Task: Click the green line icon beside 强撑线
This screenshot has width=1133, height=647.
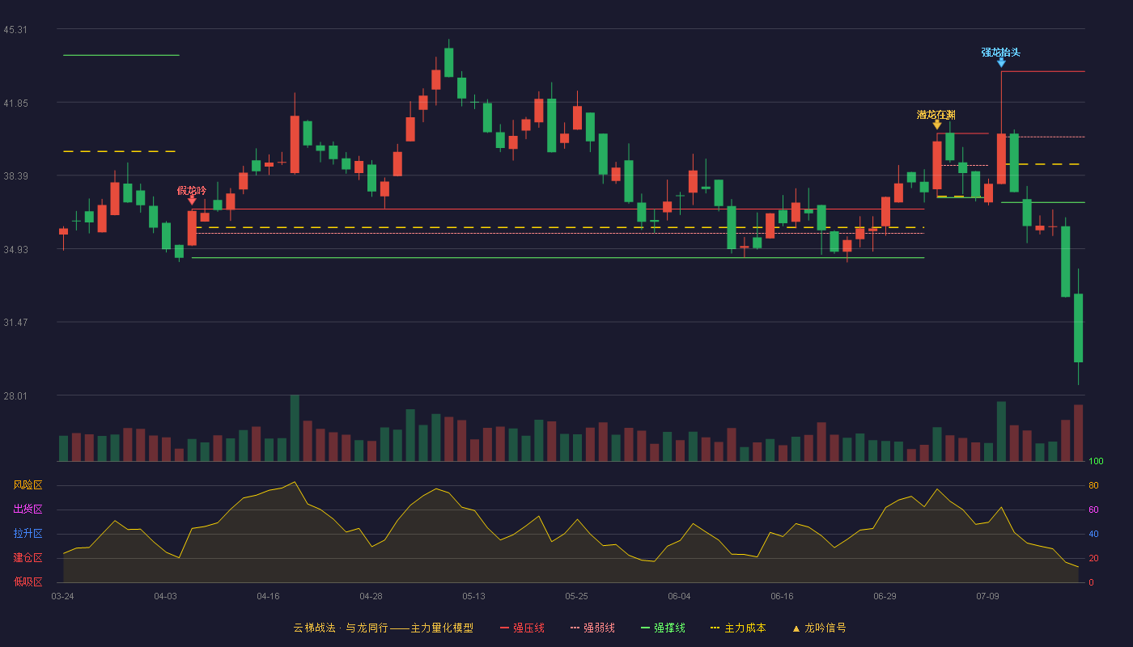Action: (645, 628)
